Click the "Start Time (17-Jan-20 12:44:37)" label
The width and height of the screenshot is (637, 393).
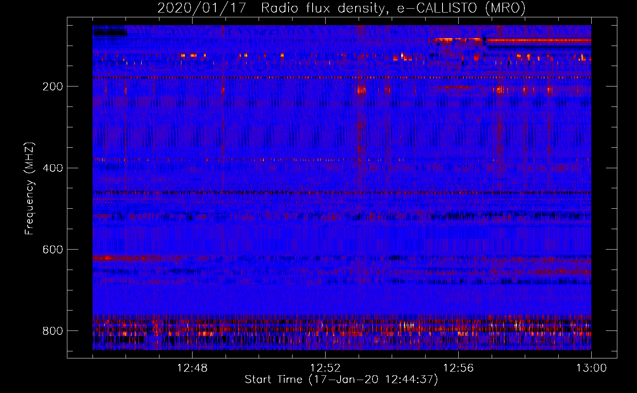tap(341, 380)
